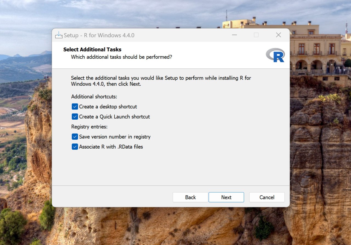Cancel the R installation
This screenshot has height=245, width=351.
tap(267, 197)
